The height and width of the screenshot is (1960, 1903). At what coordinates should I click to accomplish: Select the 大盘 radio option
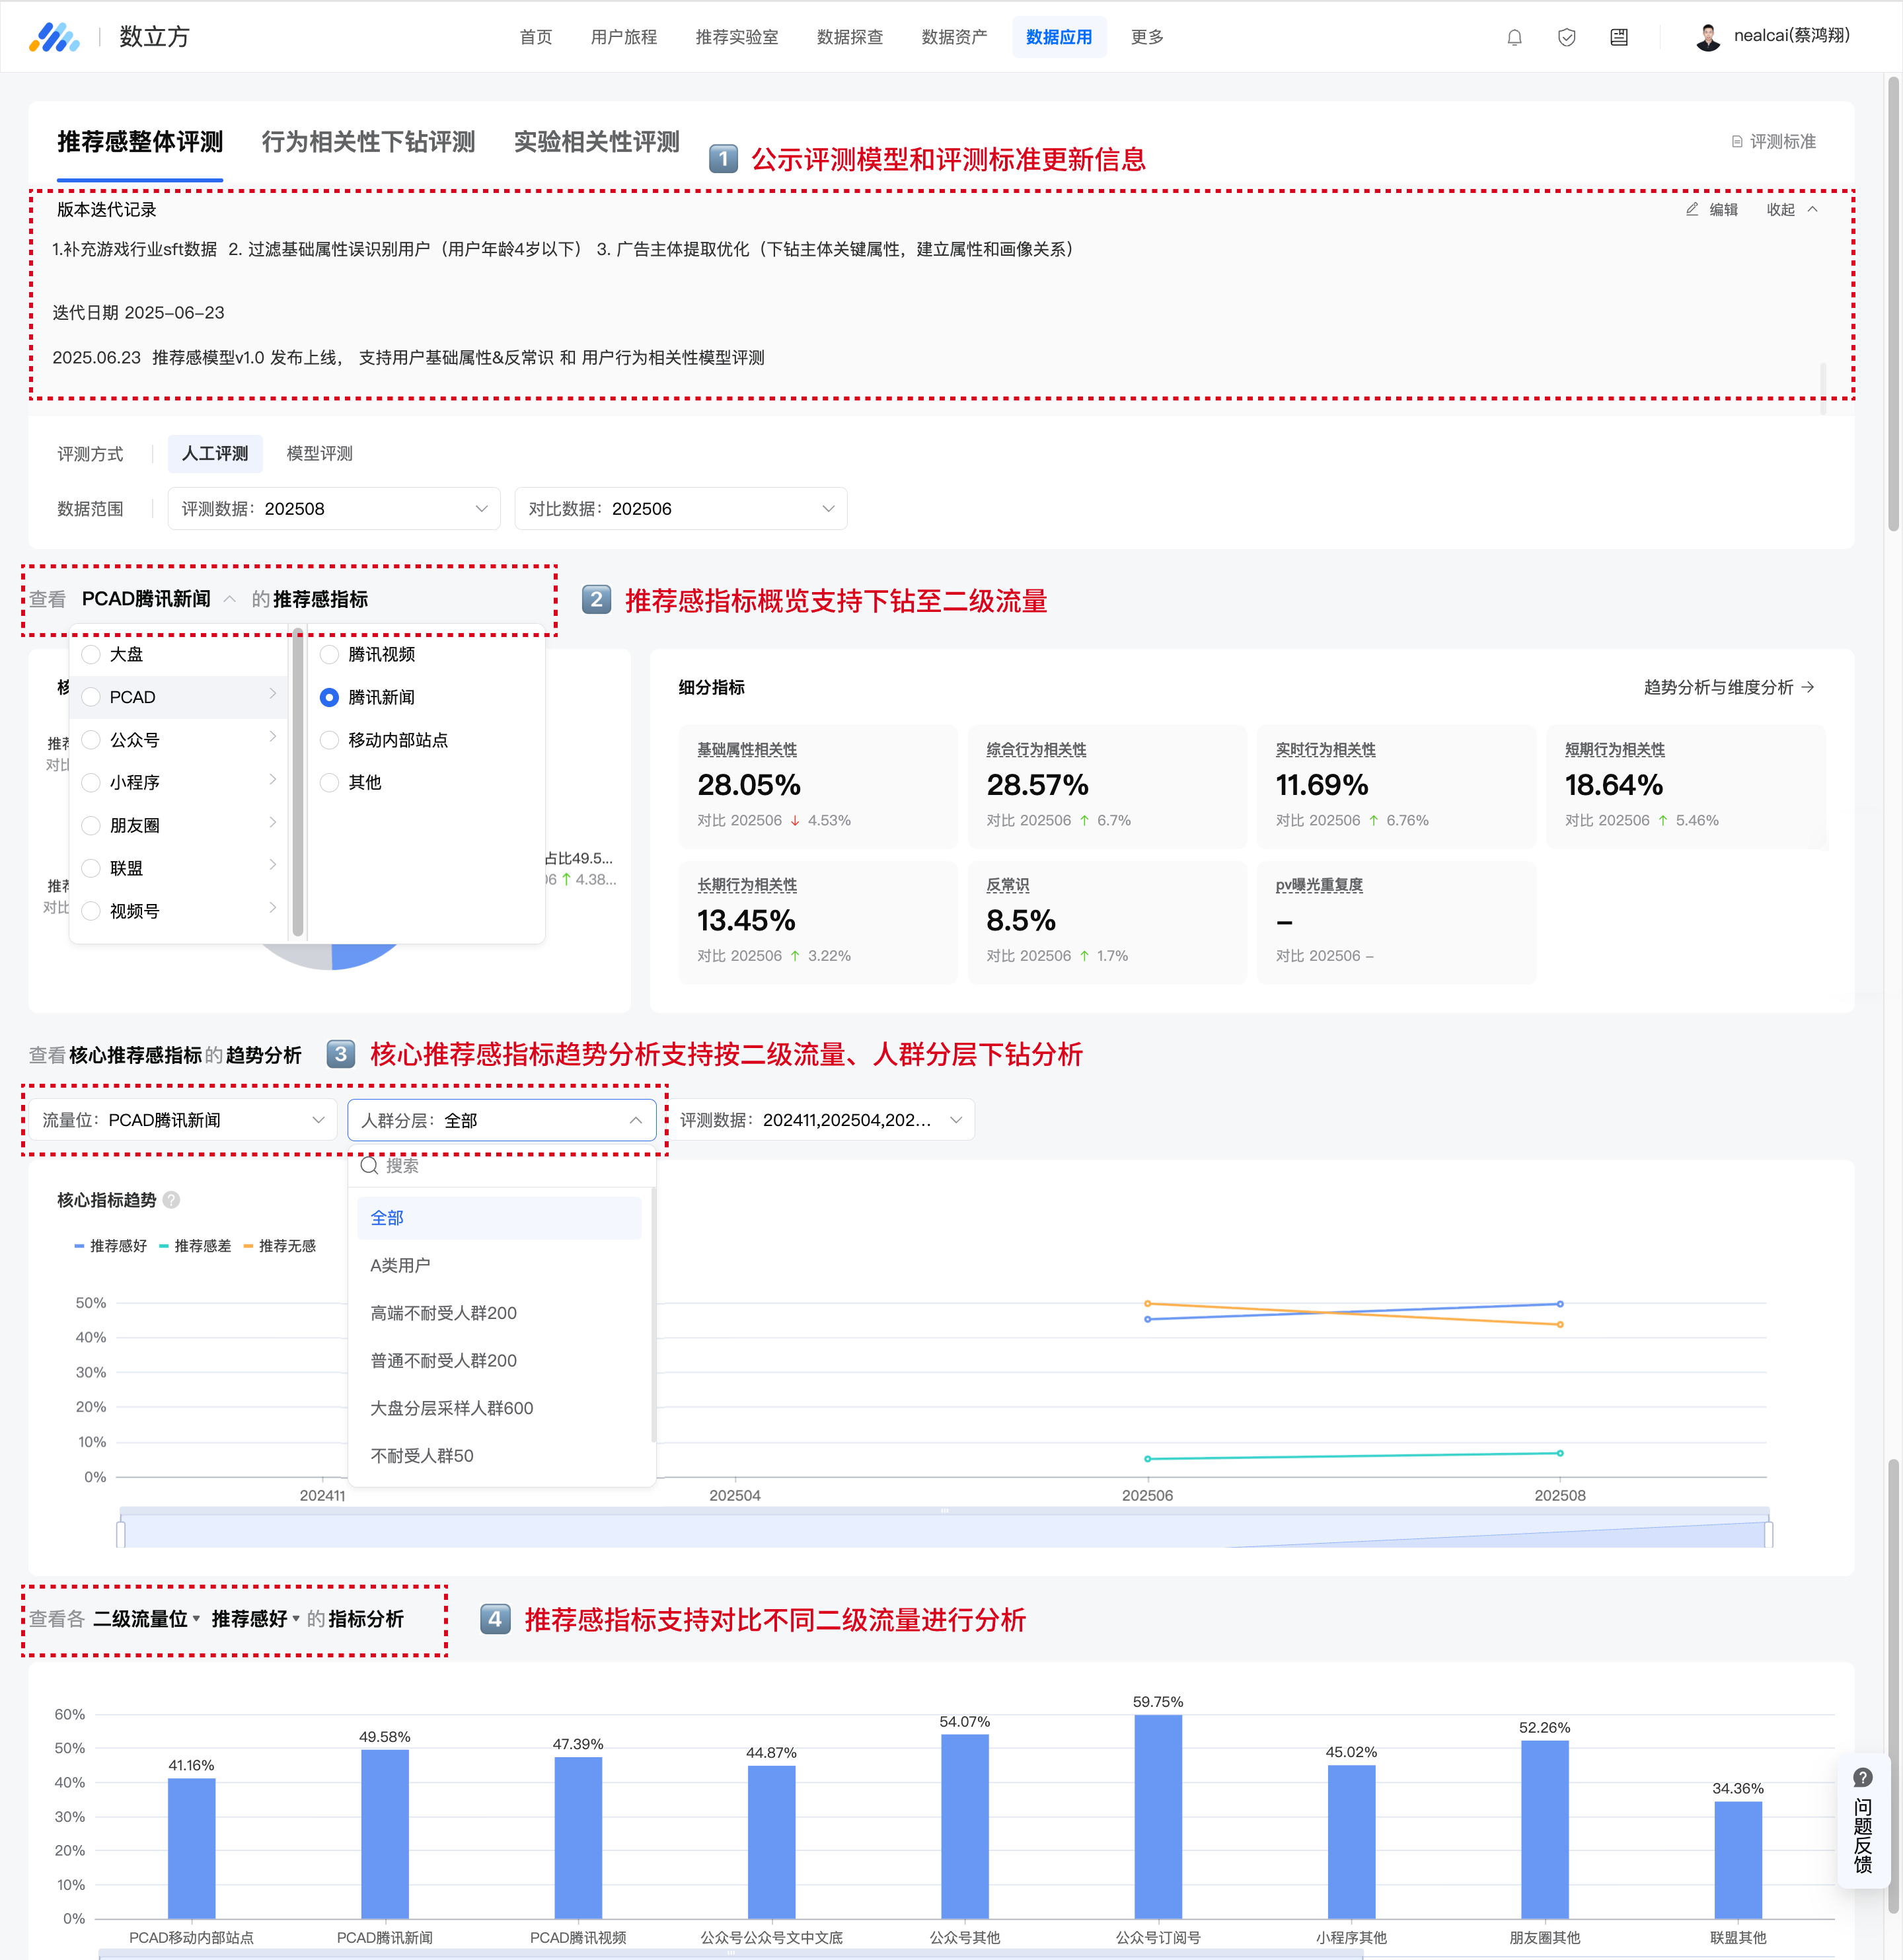coord(91,654)
